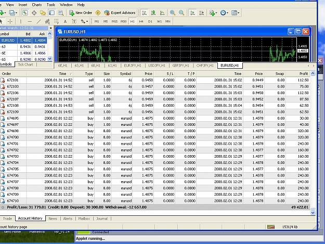Toggle the Data Window crosshair-target icon
The width and height of the screenshot is (325, 244).
coord(34,13)
